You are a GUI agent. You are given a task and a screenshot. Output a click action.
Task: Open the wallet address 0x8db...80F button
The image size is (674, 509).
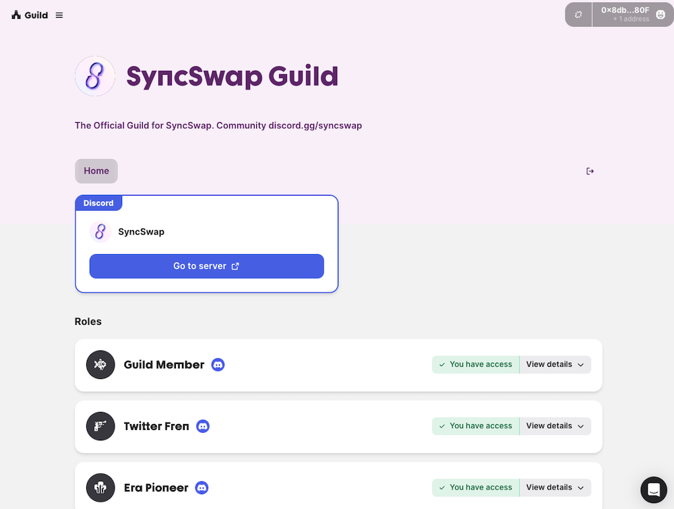click(x=623, y=14)
